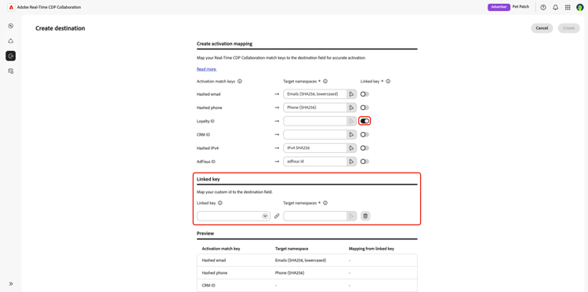Click 'Emails (SHA256, lowercased)' cell in Preview
This screenshot has width=588, height=292.
tap(300, 260)
